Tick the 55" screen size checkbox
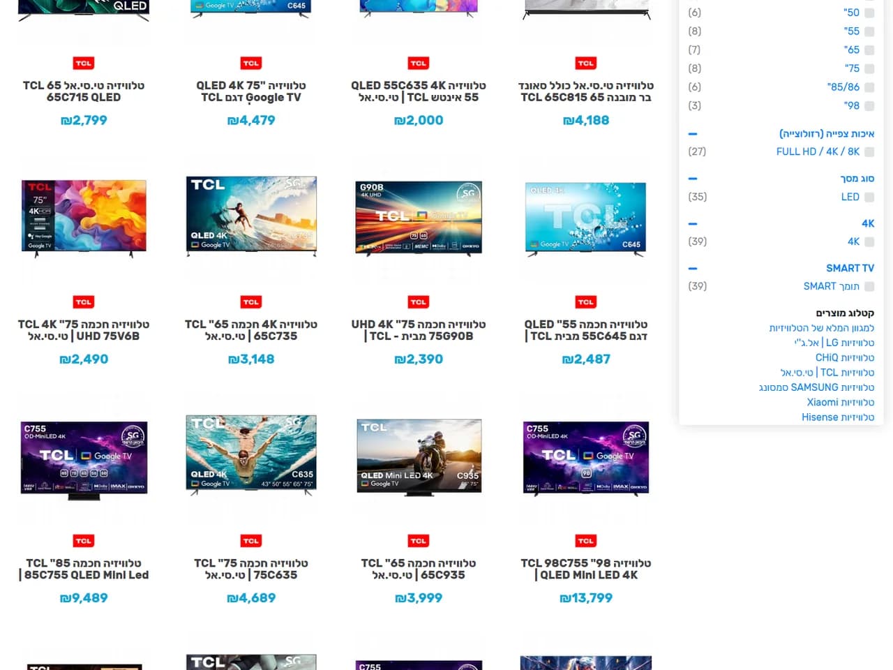Image resolution: width=893 pixels, height=670 pixels. tap(869, 31)
